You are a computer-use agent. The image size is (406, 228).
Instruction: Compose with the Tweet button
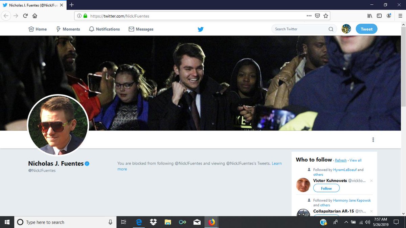366,29
